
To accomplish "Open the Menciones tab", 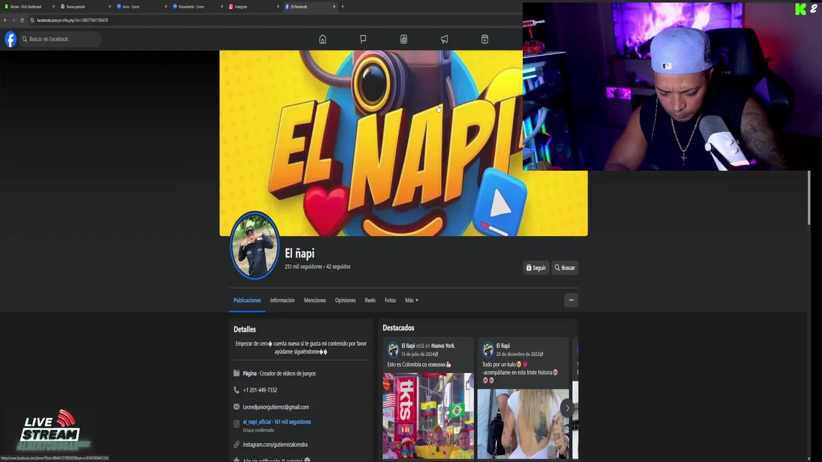I will point(315,300).
